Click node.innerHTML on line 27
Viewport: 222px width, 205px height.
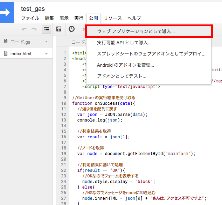100,198
